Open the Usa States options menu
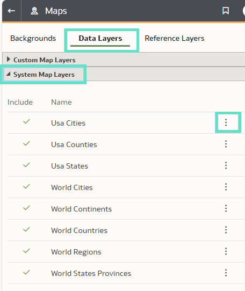The image size is (245, 291). (x=226, y=165)
